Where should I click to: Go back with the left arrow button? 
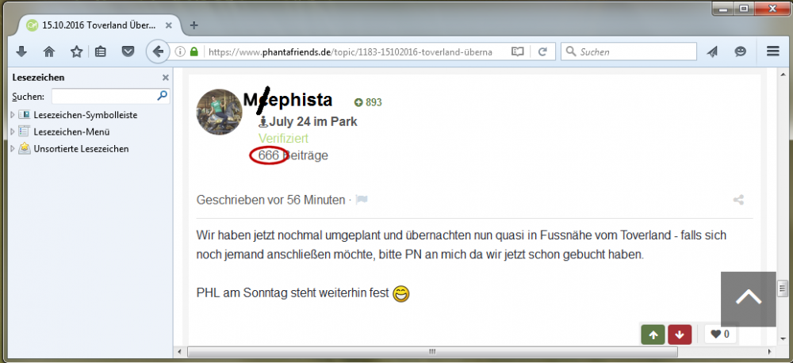pyautogui.click(x=159, y=52)
